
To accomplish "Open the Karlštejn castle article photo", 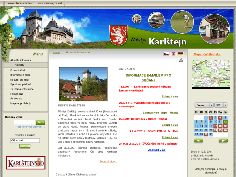I will point(83,84).
